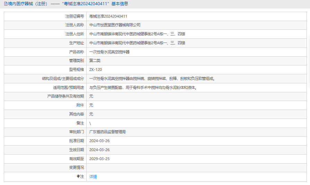Click the 适用范围/预期用途 label
310x185 pixels.
pyautogui.click(x=68, y=87)
